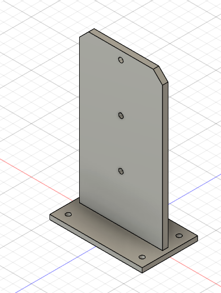Select the left hole on the base plate
The width and height of the screenshot is (221, 293).
click(x=68, y=214)
